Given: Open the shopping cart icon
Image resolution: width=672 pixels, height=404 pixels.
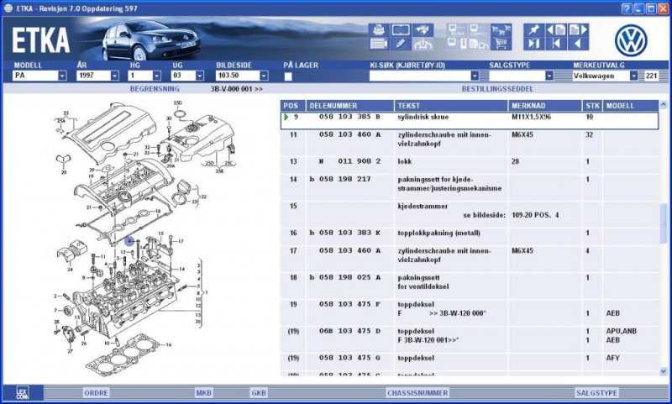Looking at the screenshot, I should 500,44.
